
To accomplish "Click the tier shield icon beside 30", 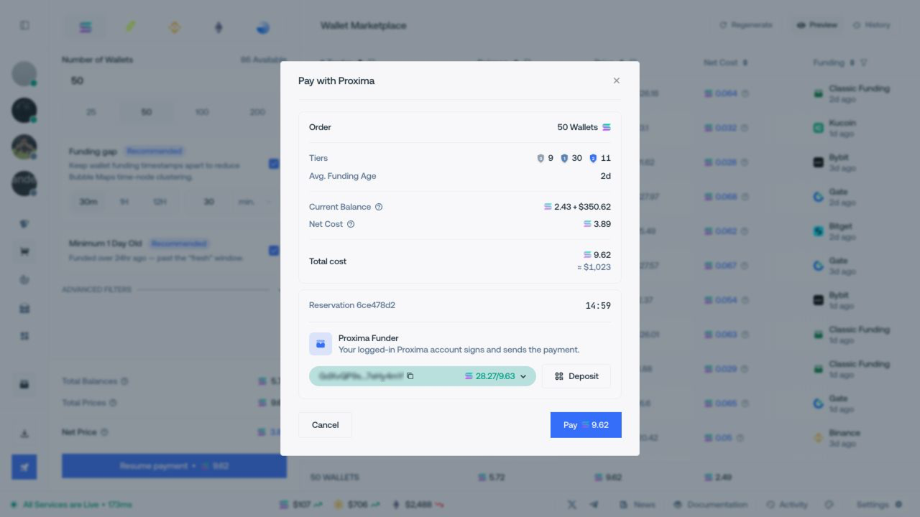I will 564,158.
